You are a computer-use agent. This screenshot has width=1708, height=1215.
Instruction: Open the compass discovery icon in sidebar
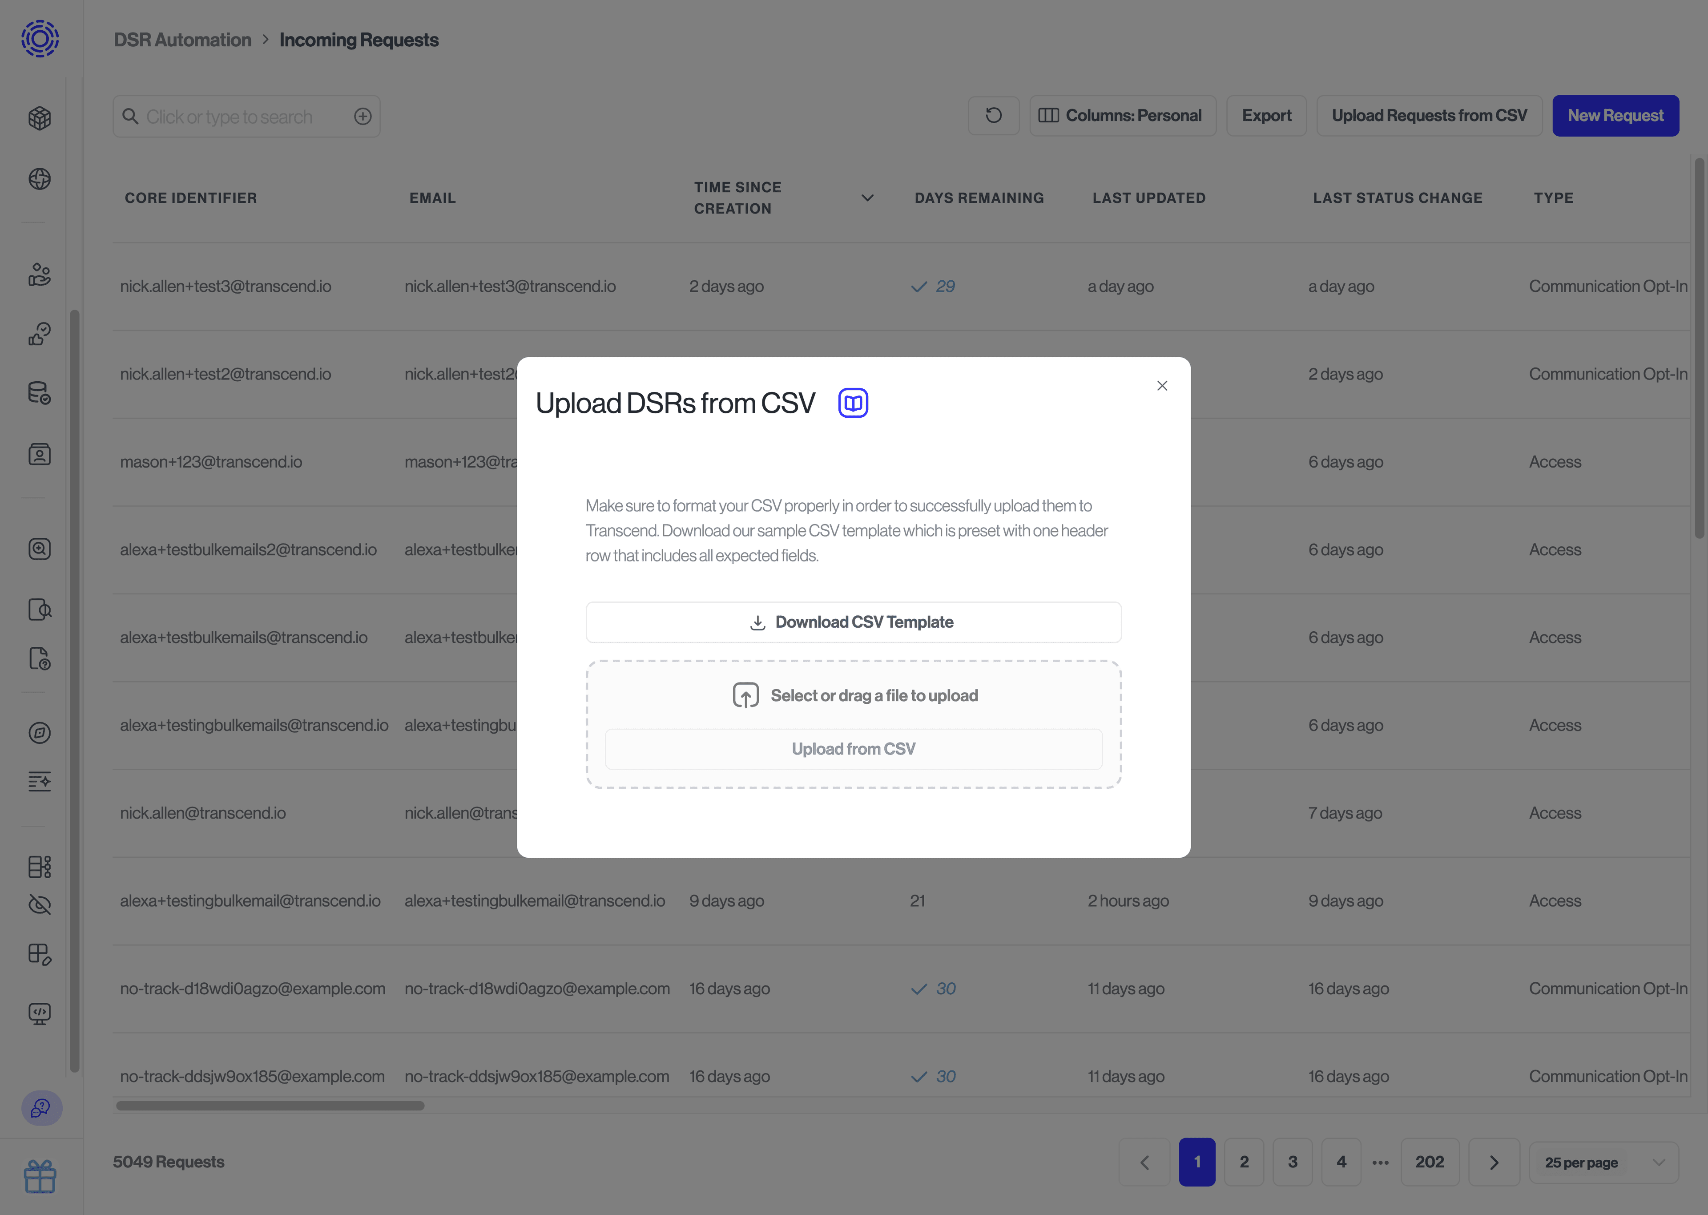tap(39, 732)
